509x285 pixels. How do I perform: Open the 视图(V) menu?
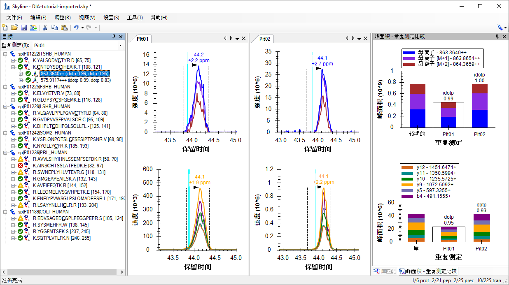87,18
